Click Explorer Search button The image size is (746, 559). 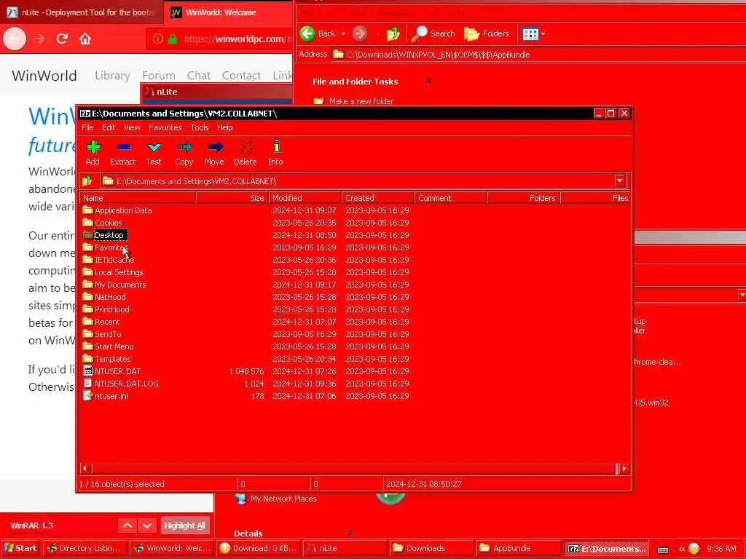pyautogui.click(x=433, y=33)
